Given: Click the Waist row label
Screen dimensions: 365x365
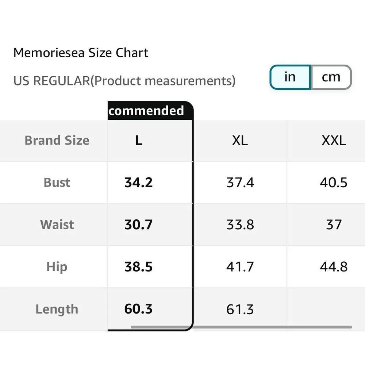Looking at the screenshot, I should coord(57,224).
